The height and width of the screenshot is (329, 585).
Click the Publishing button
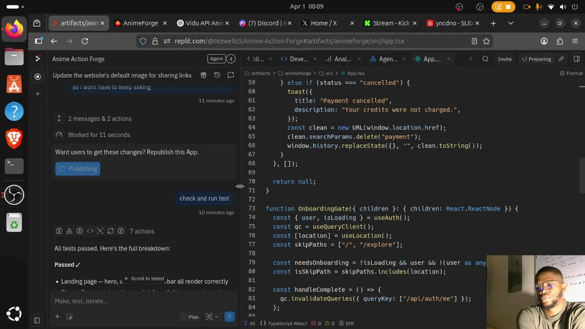[78, 169]
